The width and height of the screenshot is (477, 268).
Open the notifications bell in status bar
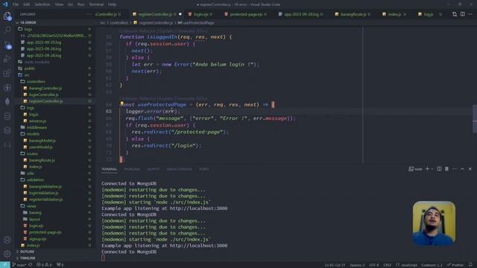tap(470, 265)
